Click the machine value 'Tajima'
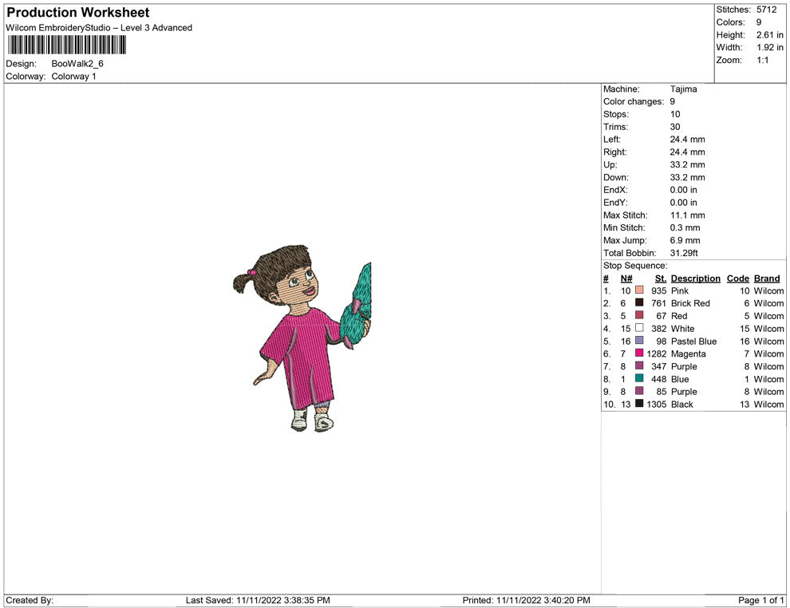 (683, 89)
